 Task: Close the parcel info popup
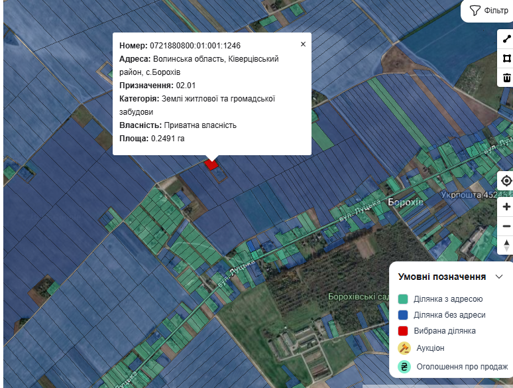pyautogui.click(x=303, y=44)
